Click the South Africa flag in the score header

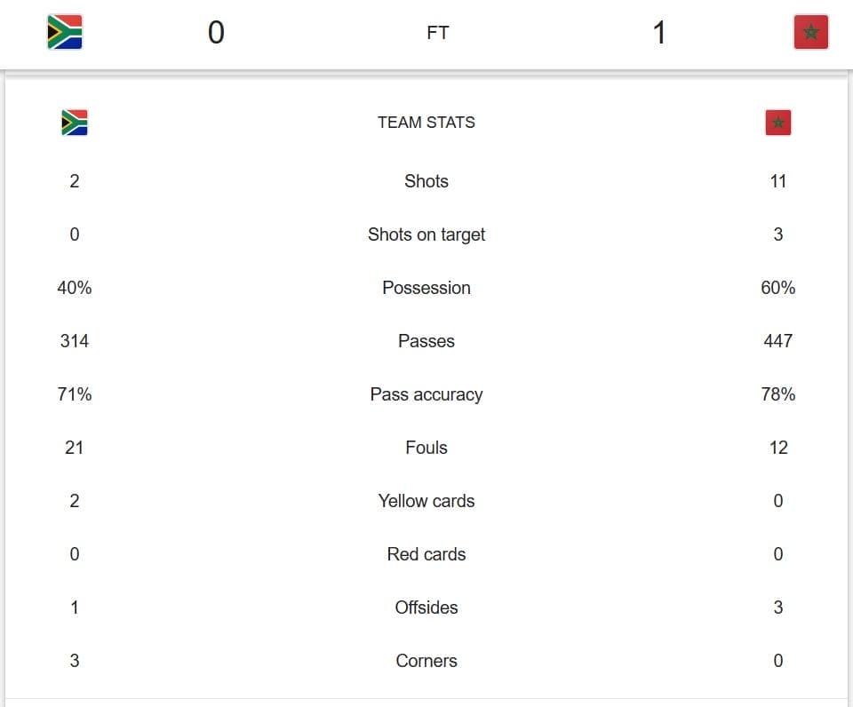pyautogui.click(x=65, y=32)
